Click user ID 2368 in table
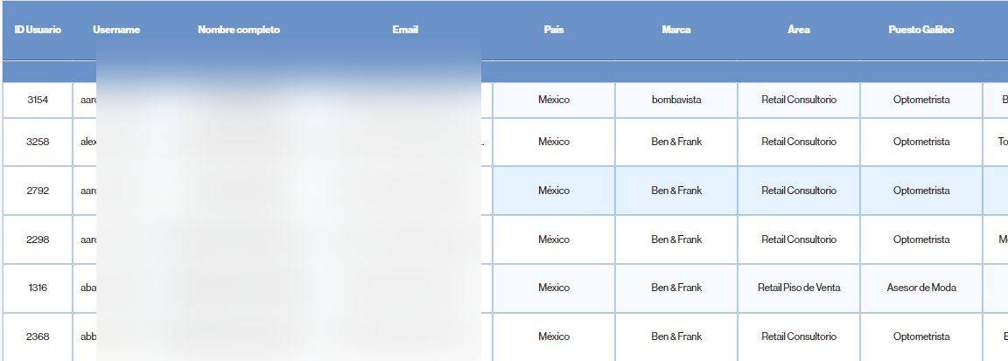Screen dimensions: 1008x361 (x=38, y=337)
